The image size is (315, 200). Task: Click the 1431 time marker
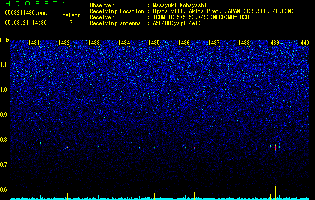[x=34, y=43]
